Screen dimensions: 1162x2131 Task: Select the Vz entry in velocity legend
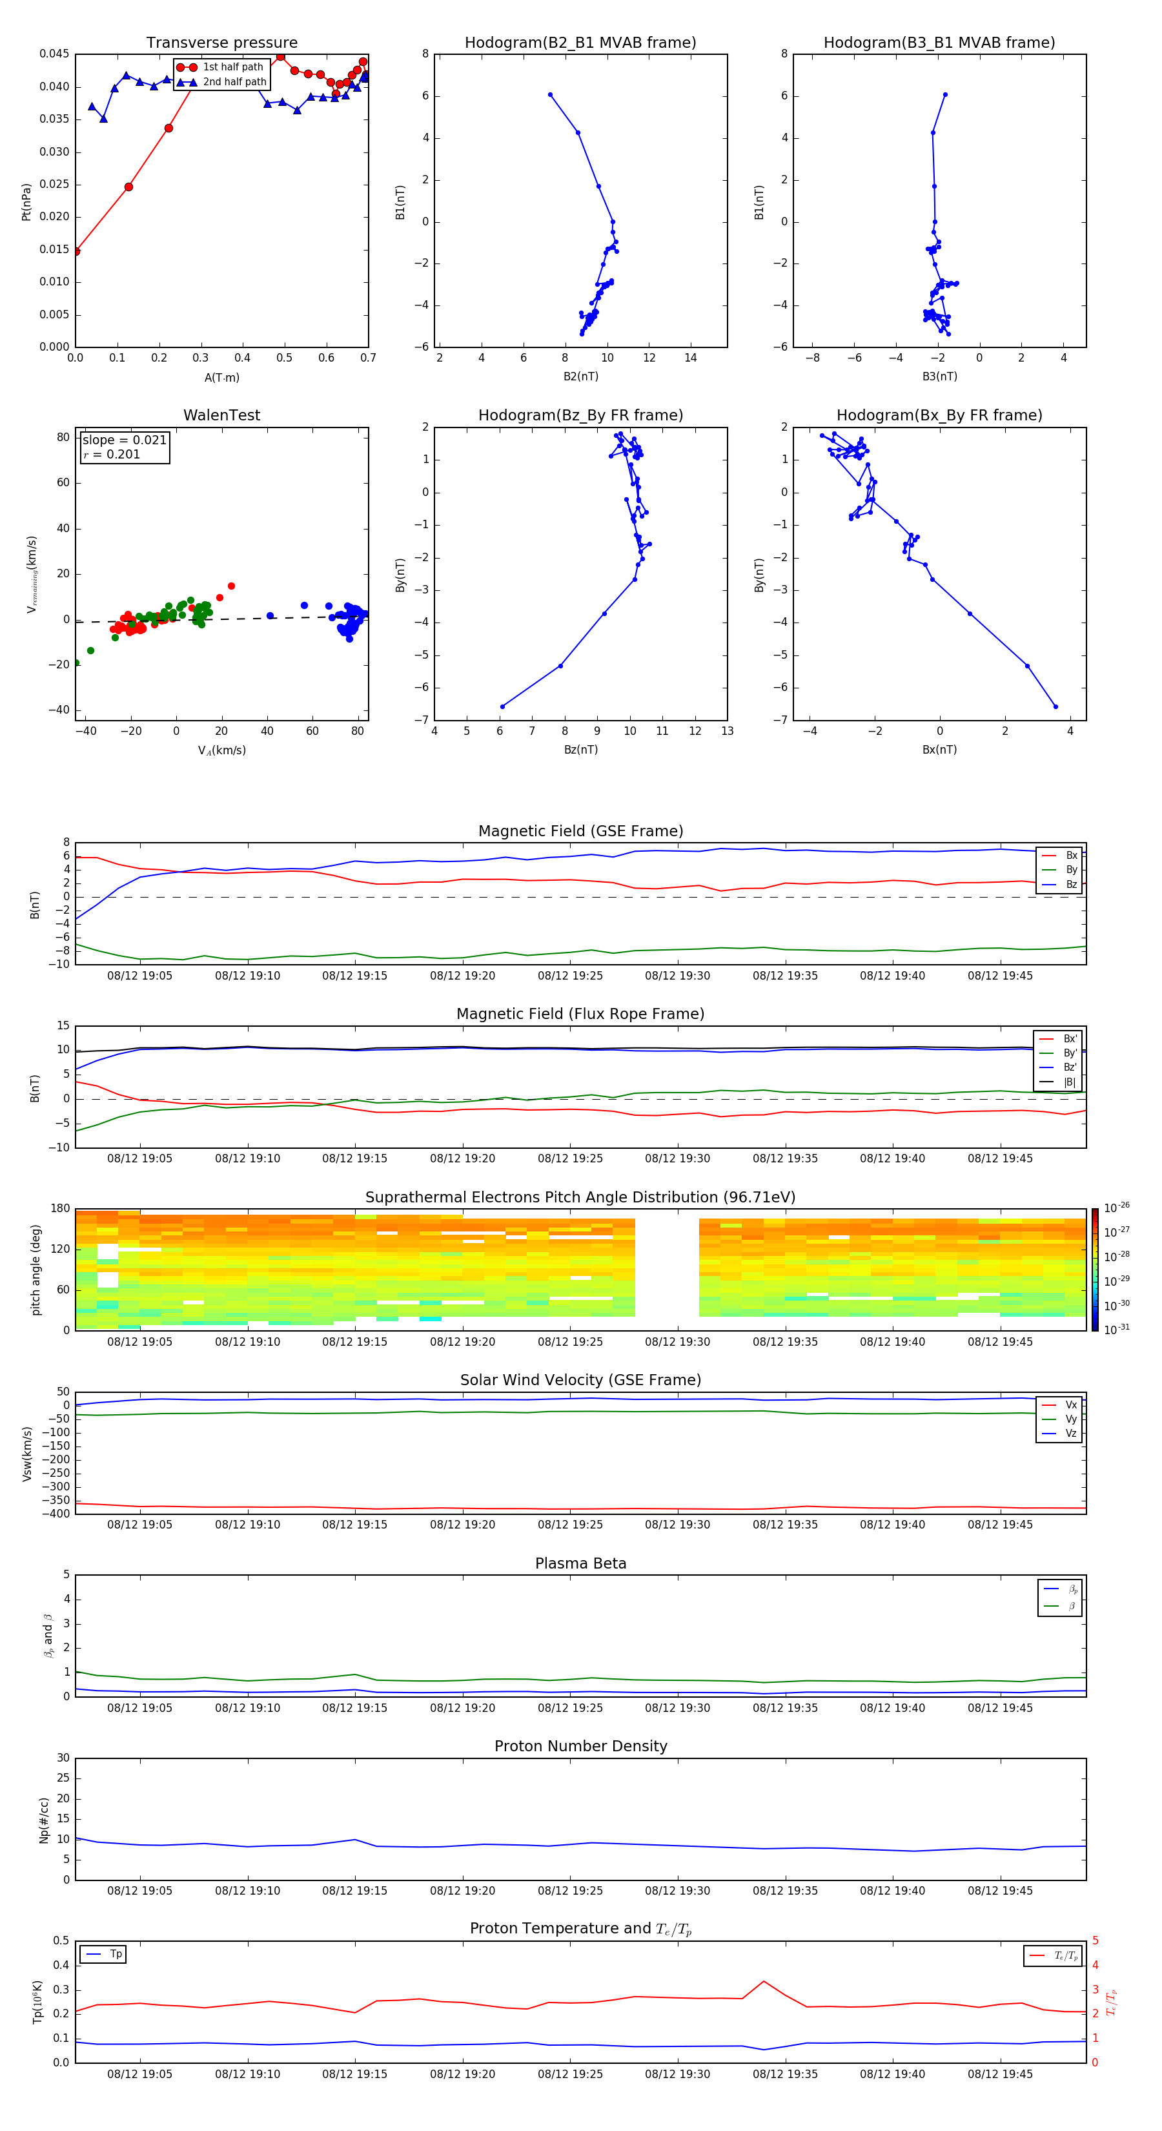coord(1059,1434)
